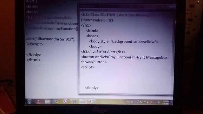Click the body style "background-color:yellow" line
The height and width of the screenshot is (114, 203).
click(x=124, y=41)
